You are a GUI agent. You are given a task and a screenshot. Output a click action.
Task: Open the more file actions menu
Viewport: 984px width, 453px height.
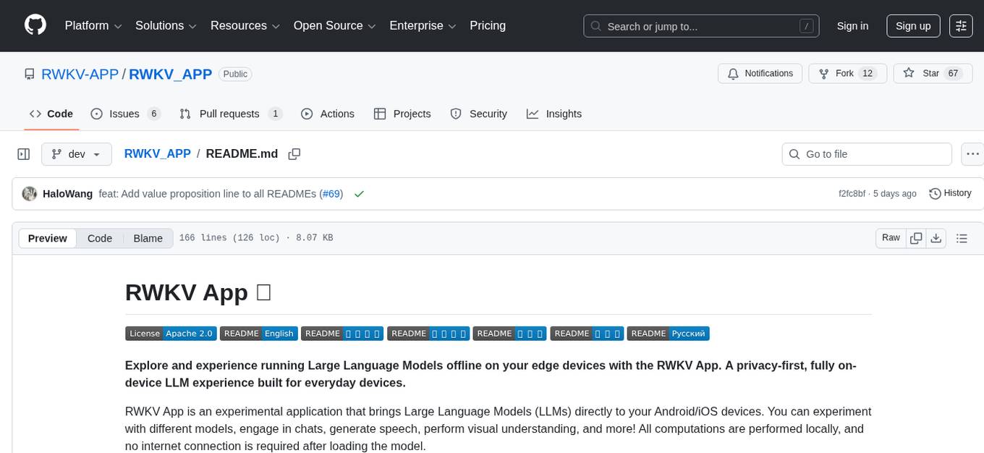tap(972, 154)
